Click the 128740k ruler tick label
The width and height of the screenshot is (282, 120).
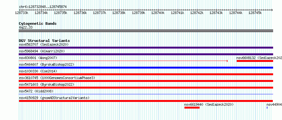tap(158, 13)
